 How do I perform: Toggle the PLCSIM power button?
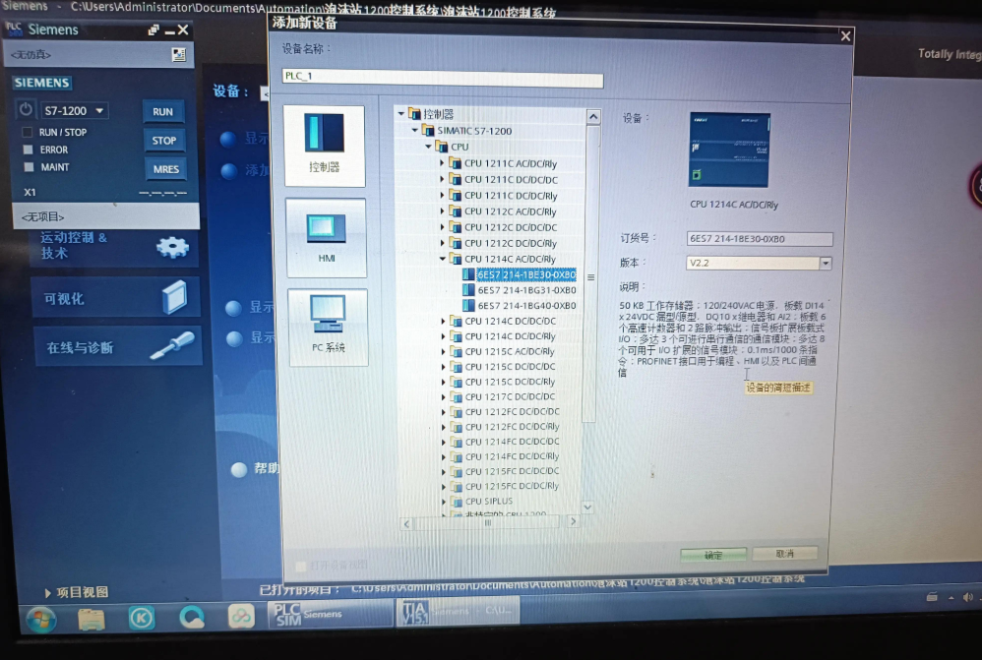tap(26, 109)
